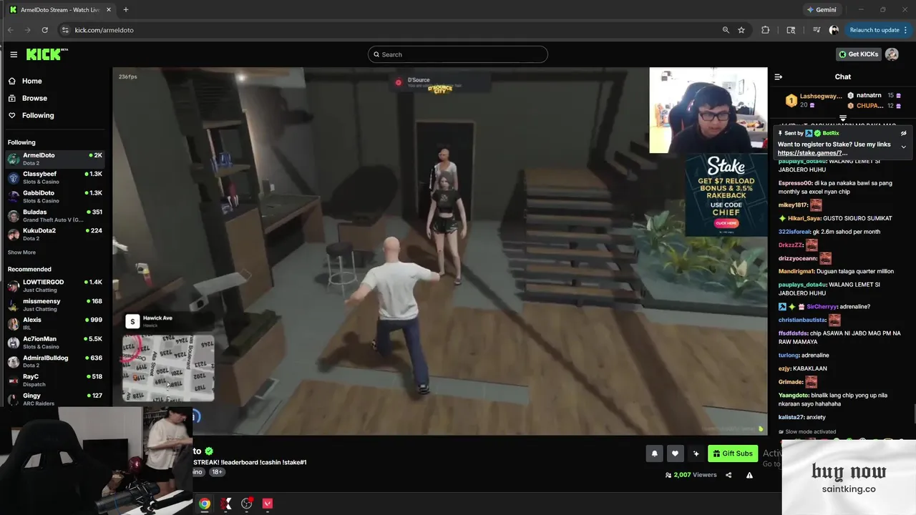916x515 pixels.
Task: Click the sparkle subscribe icon
Action: [696, 453]
